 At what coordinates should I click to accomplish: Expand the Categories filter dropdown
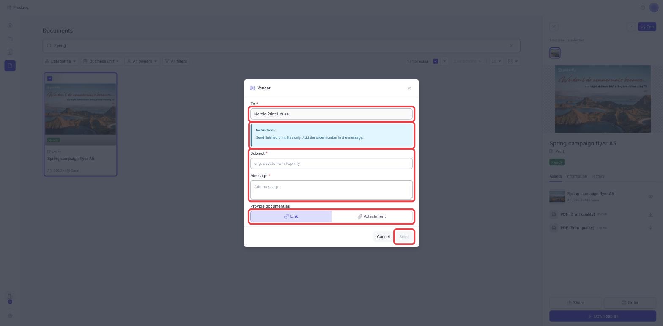point(60,61)
